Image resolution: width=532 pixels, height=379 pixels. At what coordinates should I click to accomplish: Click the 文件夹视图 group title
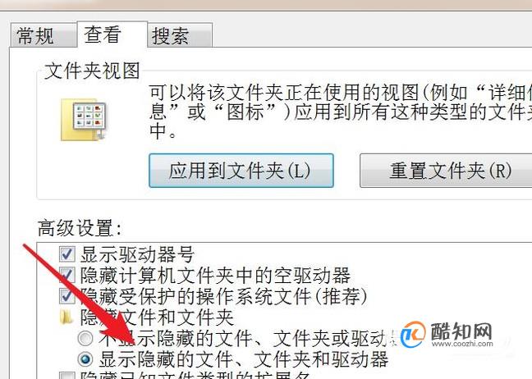pos(92,71)
